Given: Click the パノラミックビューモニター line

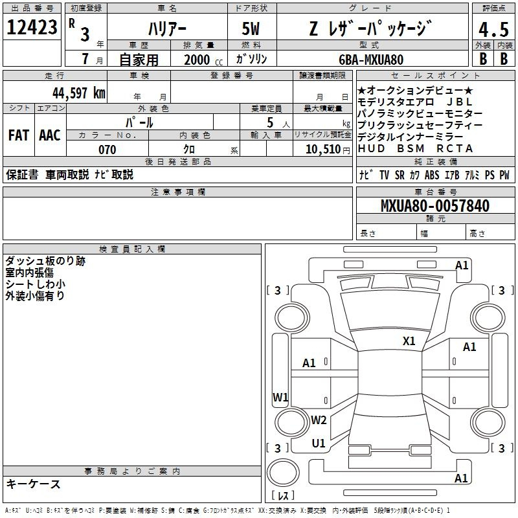Looking at the screenshot, I should click(x=420, y=113).
